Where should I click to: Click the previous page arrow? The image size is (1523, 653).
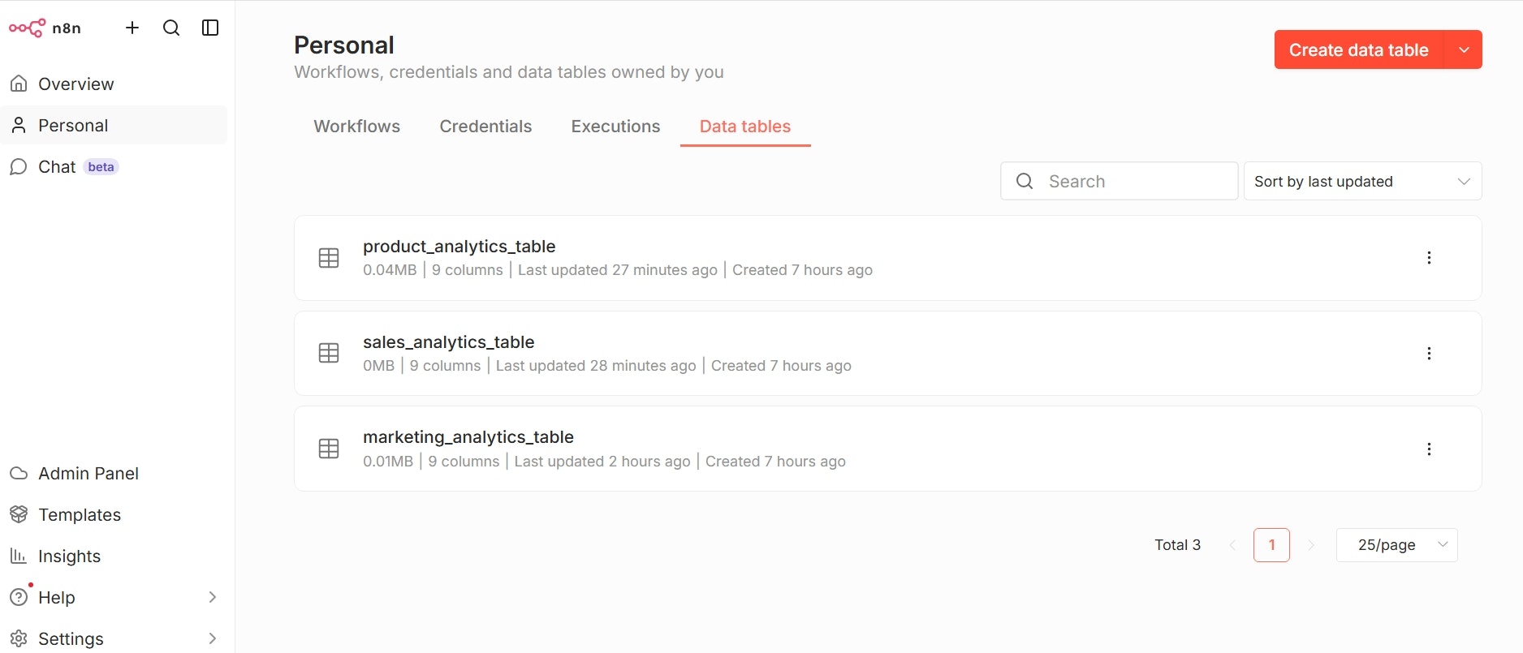point(1232,545)
